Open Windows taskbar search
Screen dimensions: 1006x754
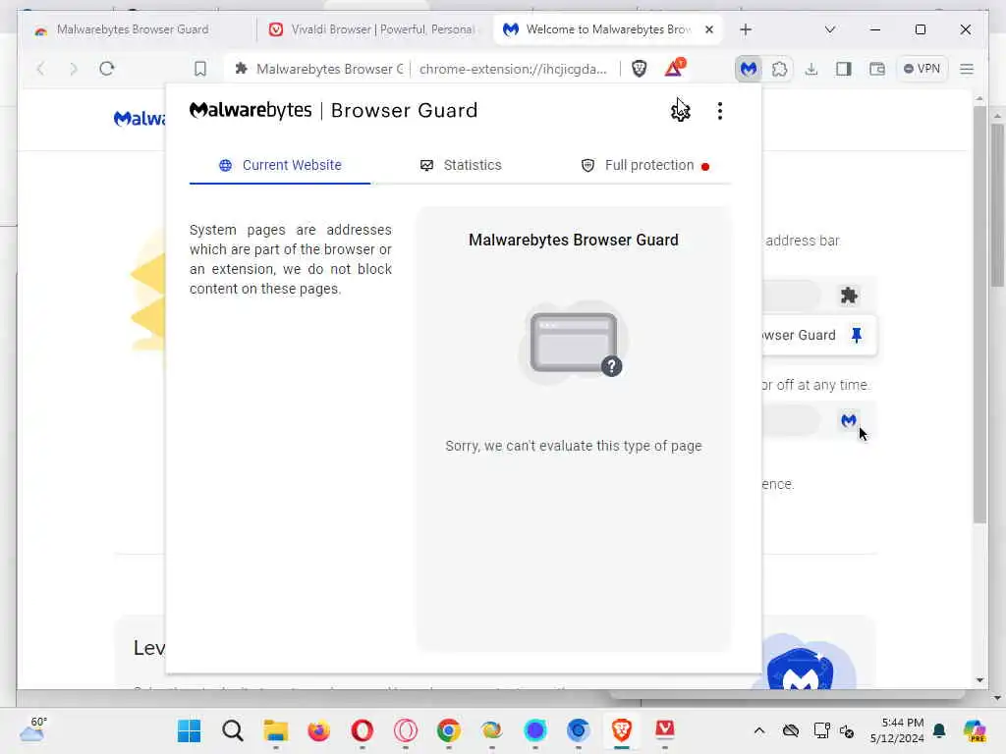click(x=232, y=730)
